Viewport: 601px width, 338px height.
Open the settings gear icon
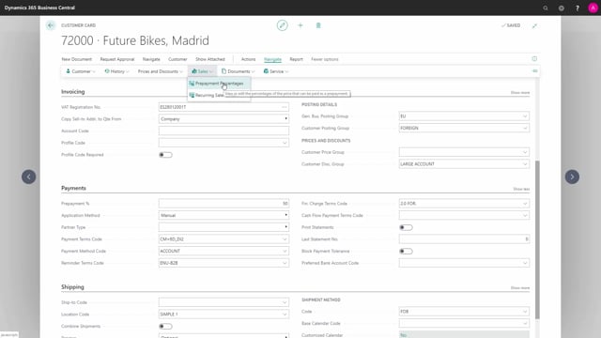[x=562, y=8]
